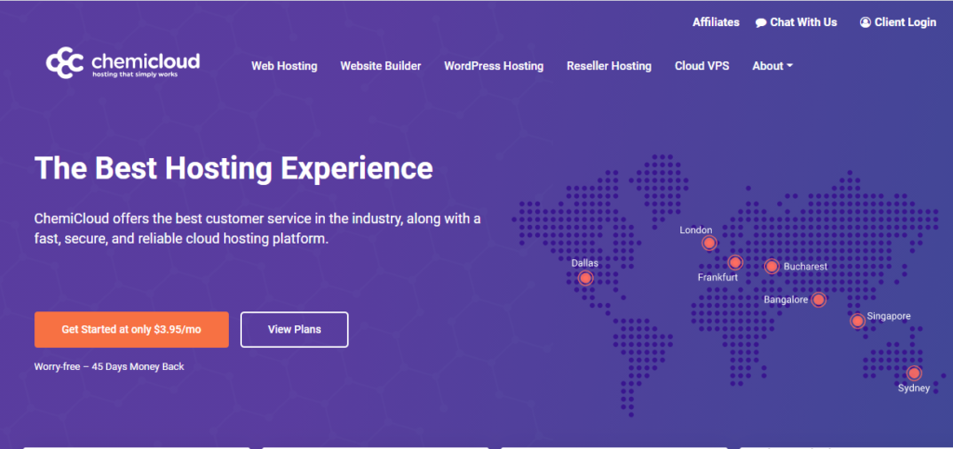Expand the About dropdown menu

tap(772, 65)
